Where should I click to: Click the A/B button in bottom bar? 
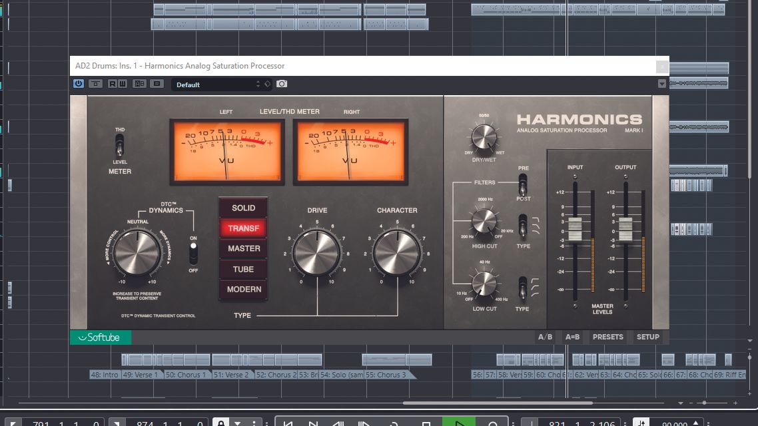pos(545,337)
